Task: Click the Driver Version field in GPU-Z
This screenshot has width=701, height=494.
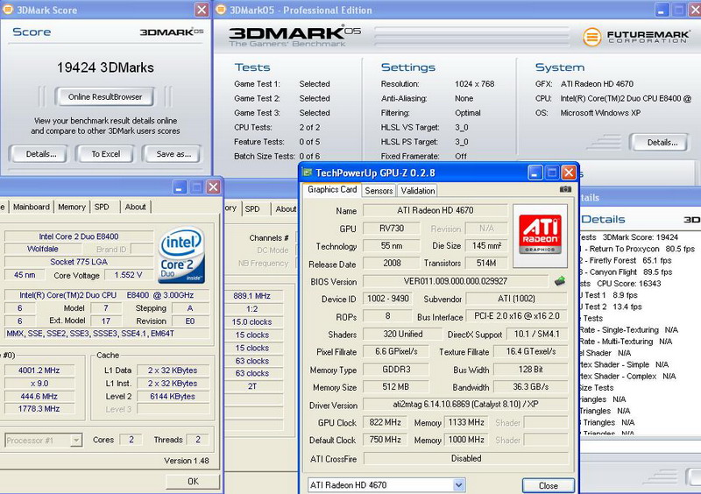Action: click(465, 405)
